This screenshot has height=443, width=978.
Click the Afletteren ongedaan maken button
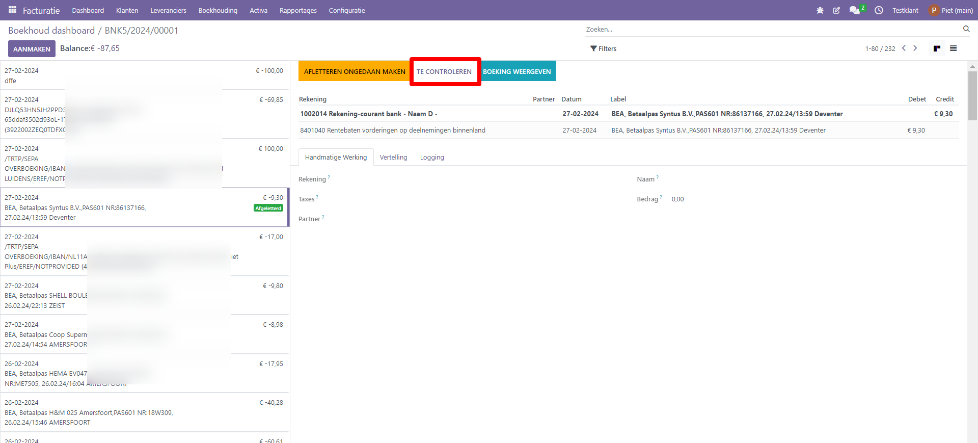point(355,71)
